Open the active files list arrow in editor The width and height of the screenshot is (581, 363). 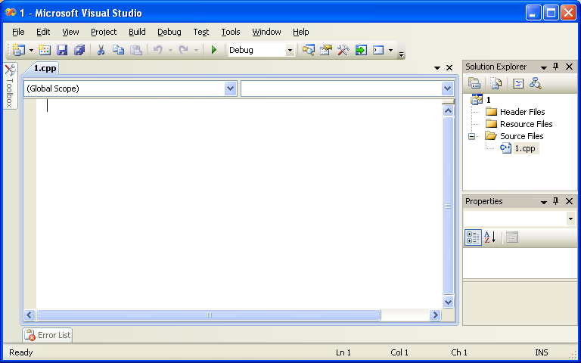[x=437, y=68]
